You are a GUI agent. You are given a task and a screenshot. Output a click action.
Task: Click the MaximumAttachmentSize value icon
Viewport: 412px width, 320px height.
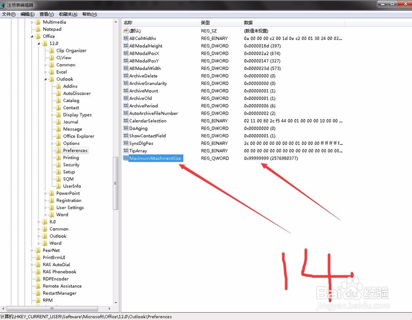(x=126, y=158)
